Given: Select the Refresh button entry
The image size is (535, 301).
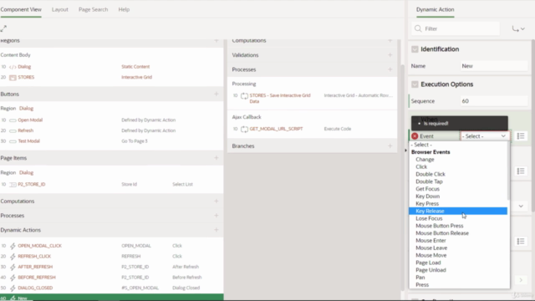Looking at the screenshot, I should click(26, 130).
